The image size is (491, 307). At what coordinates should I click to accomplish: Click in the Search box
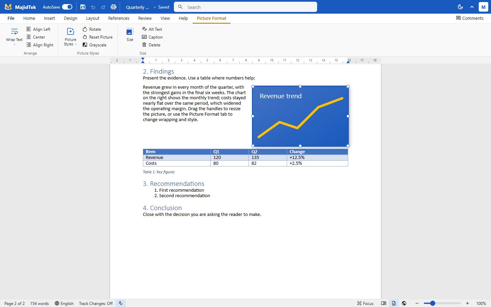point(245,7)
